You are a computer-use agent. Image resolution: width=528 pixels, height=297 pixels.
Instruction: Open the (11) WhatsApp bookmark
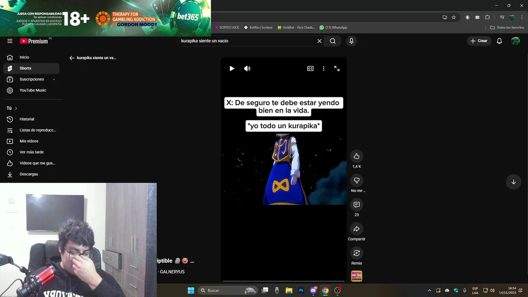[x=333, y=28]
